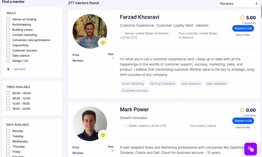The image size is (262, 157).
Task: Open the Reviews sort dropdown
Action: click(x=238, y=4)
